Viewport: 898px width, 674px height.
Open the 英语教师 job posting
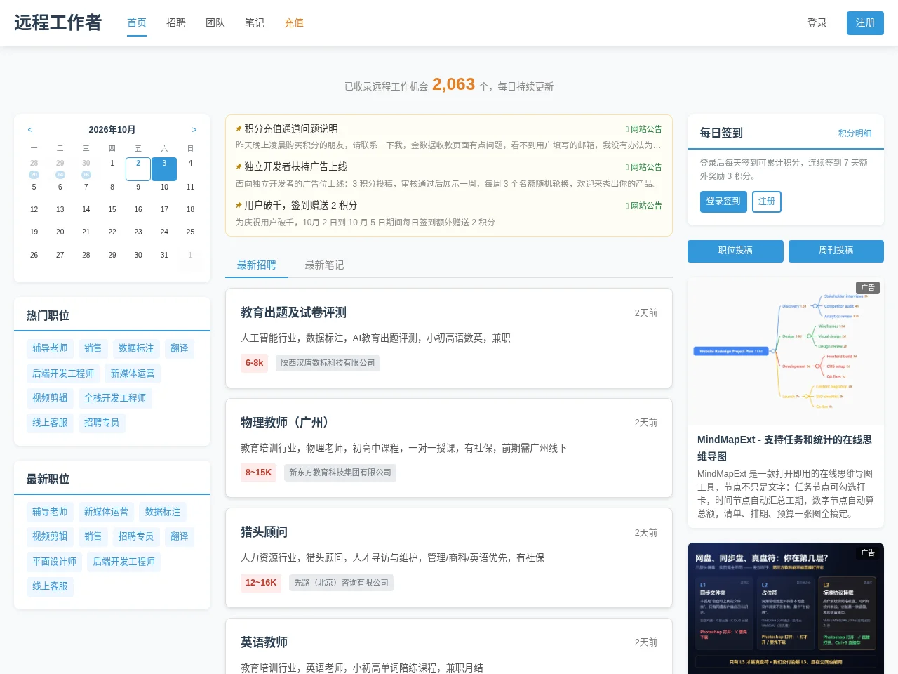[264, 642]
